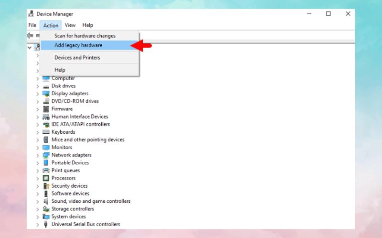Open the View menu
382x238 pixels.
click(x=70, y=25)
